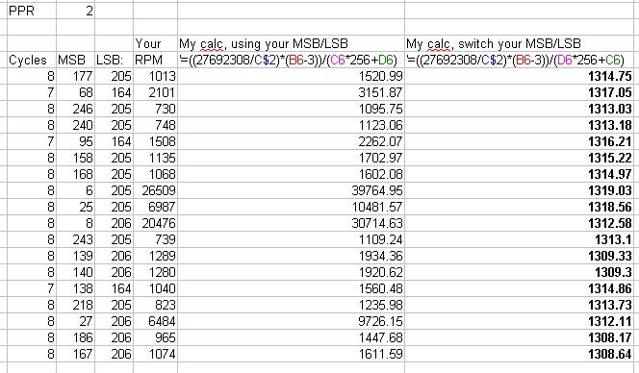Click the bold result 1314.75

coord(519,76)
